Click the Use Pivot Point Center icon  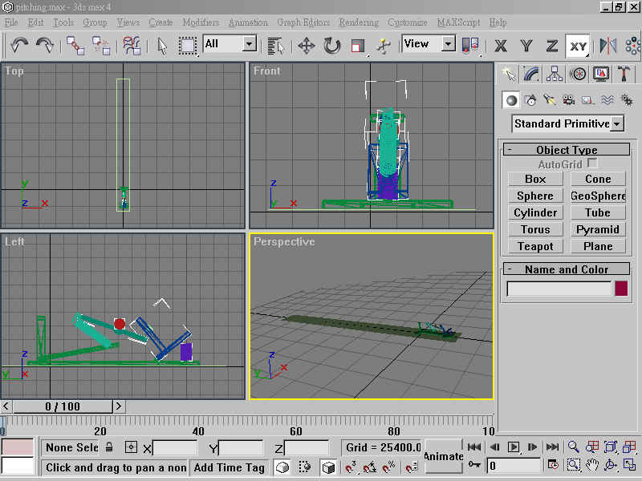pyautogui.click(x=470, y=45)
